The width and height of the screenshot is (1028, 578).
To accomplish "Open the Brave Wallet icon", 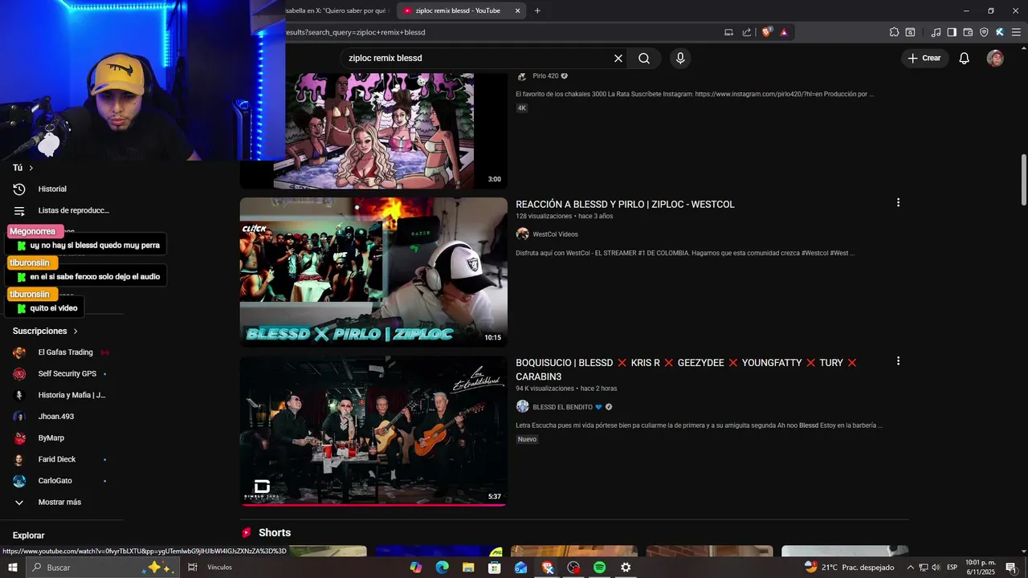I will click(x=968, y=33).
